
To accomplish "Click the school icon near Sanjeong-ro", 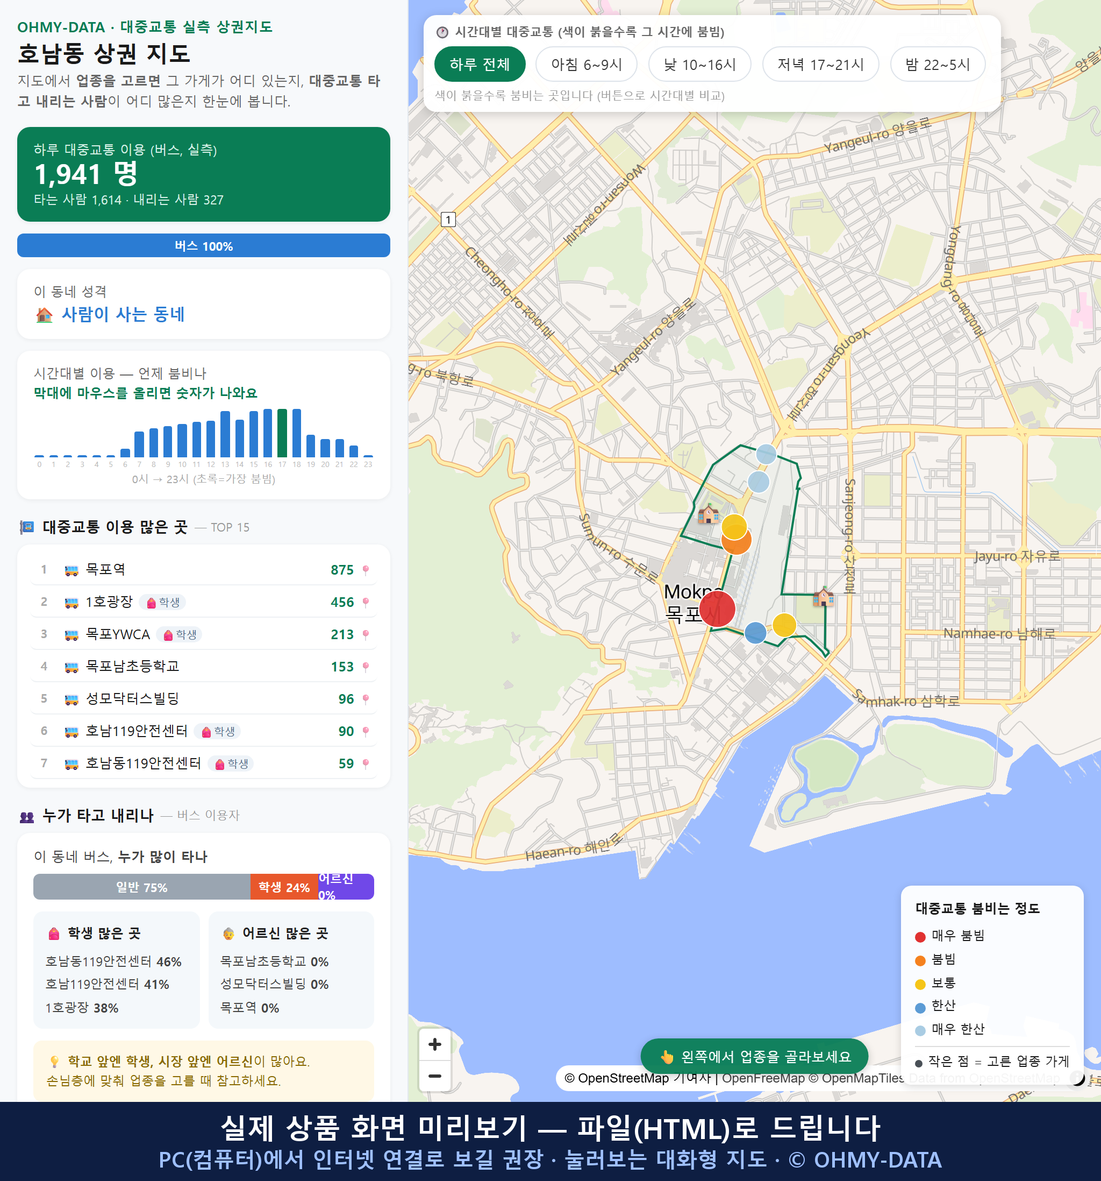I will click(823, 596).
